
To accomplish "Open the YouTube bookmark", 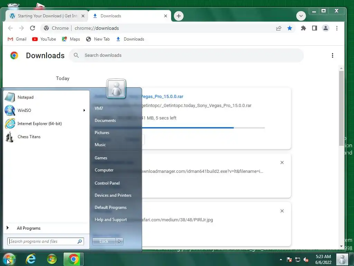I will point(44,39).
